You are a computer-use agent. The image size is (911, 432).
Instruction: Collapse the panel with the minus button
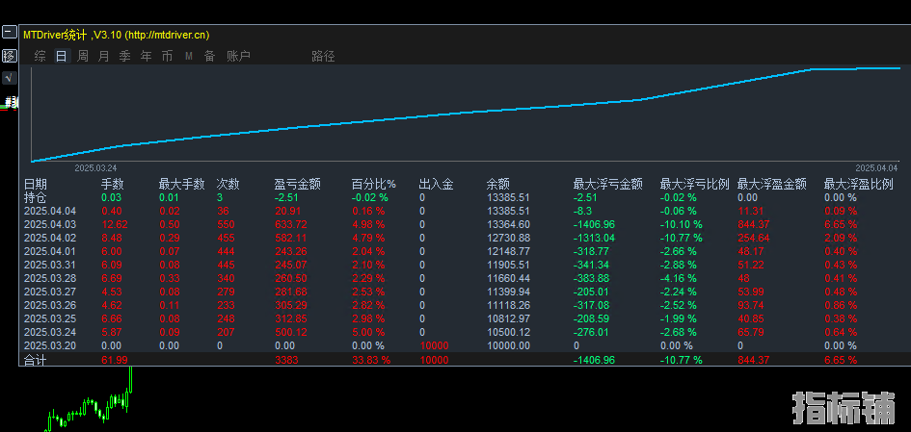pos(10,33)
